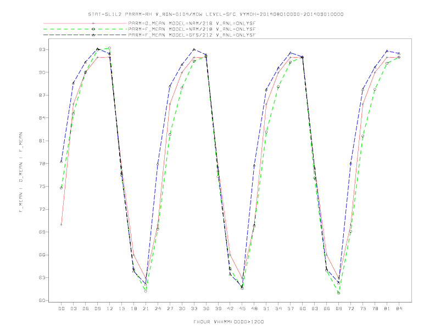Click x-axis forecast hour label 66
Viewport: 435px width, 336px height.
click(327, 309)
